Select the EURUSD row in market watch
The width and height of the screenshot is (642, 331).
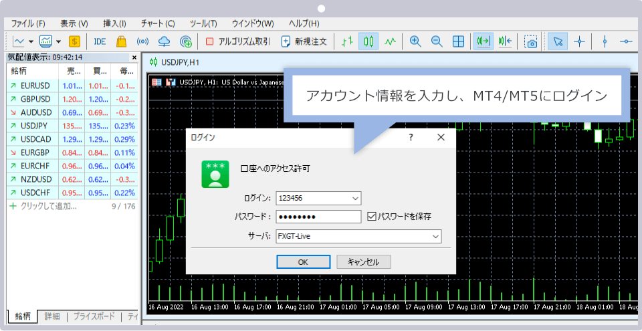point(72,86)
